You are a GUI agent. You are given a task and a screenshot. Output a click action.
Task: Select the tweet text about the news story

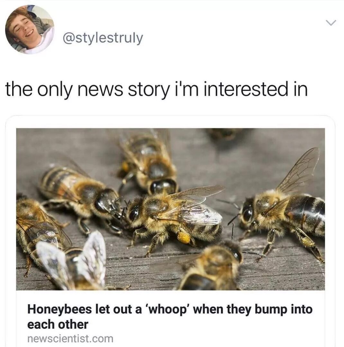[x=157, y=89]
